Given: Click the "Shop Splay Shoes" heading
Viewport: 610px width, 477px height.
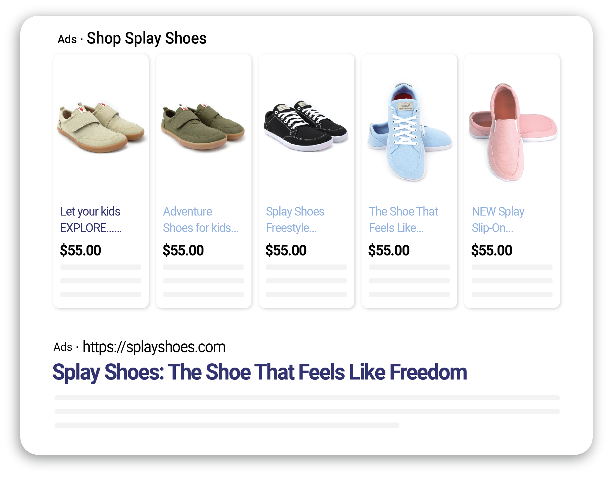Looking at the screenshot, I should pos(147,38).
